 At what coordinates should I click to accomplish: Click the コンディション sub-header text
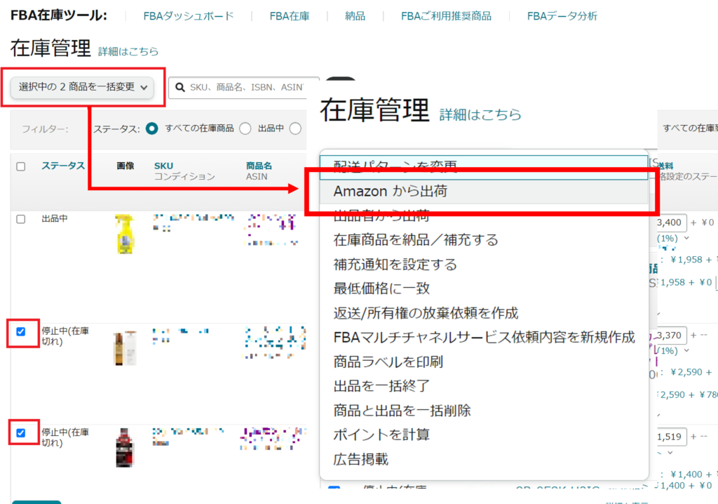184,177
